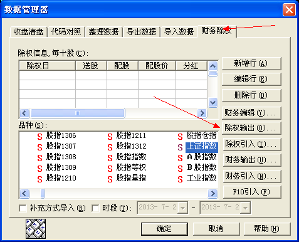299x242 pixels.
Task: Click the S icon beside 股指1307
Action: point(39,147)
